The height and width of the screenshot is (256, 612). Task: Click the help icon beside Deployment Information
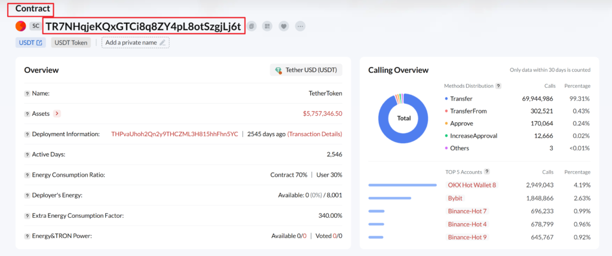pos(27,134)
